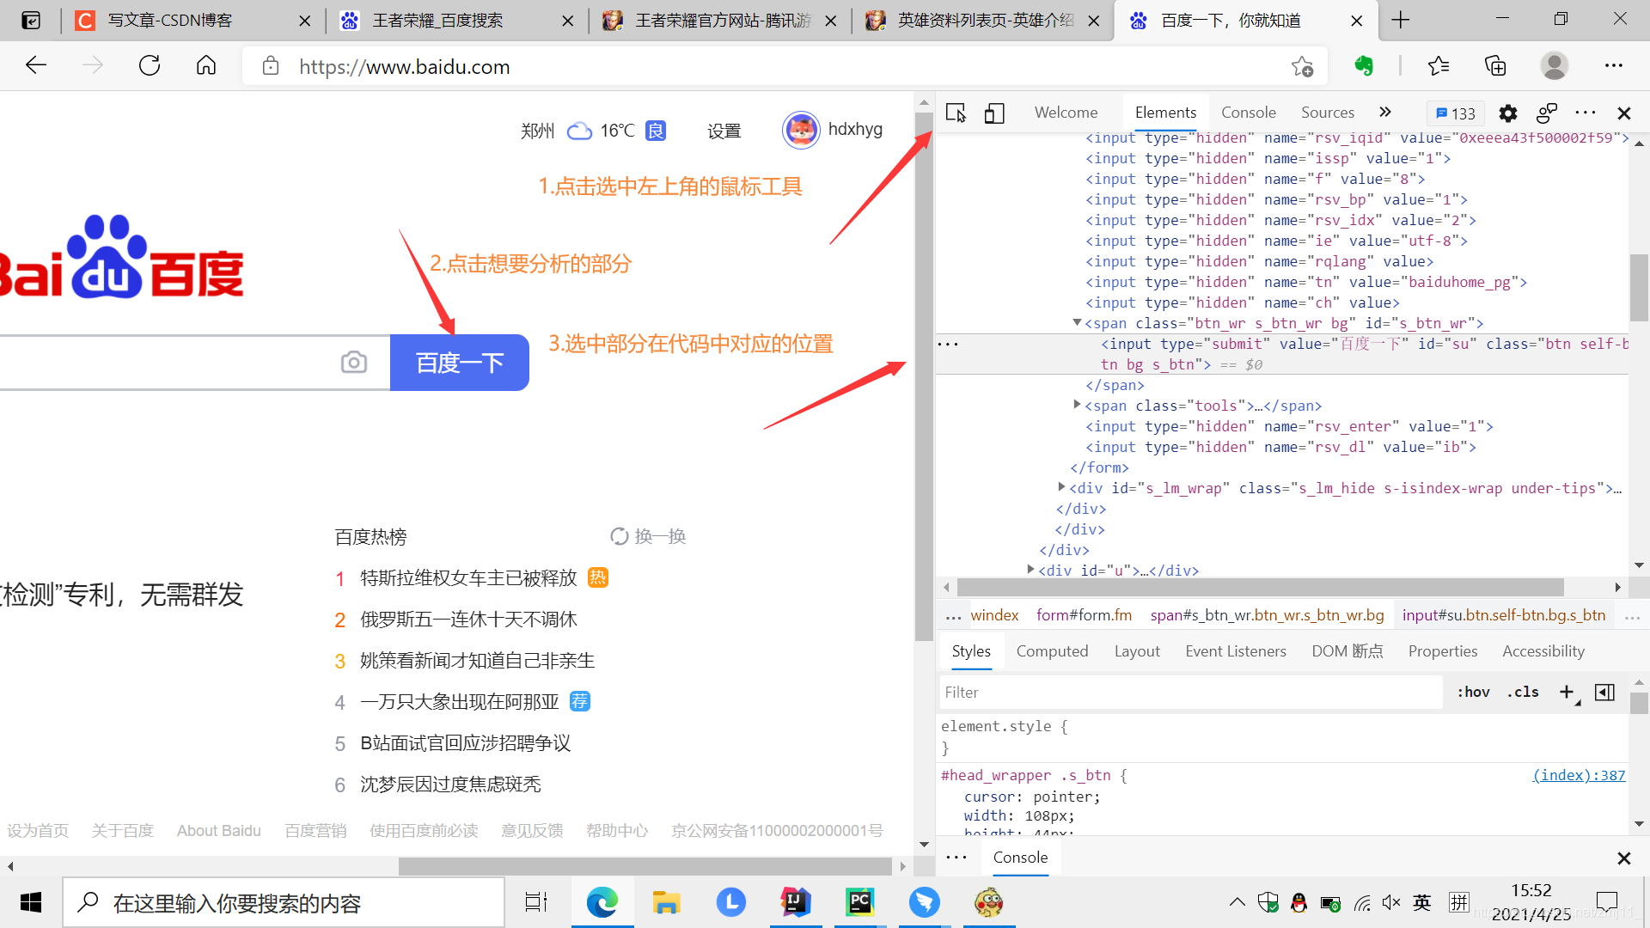Open console drawer three-dots menu

point(956,858)
